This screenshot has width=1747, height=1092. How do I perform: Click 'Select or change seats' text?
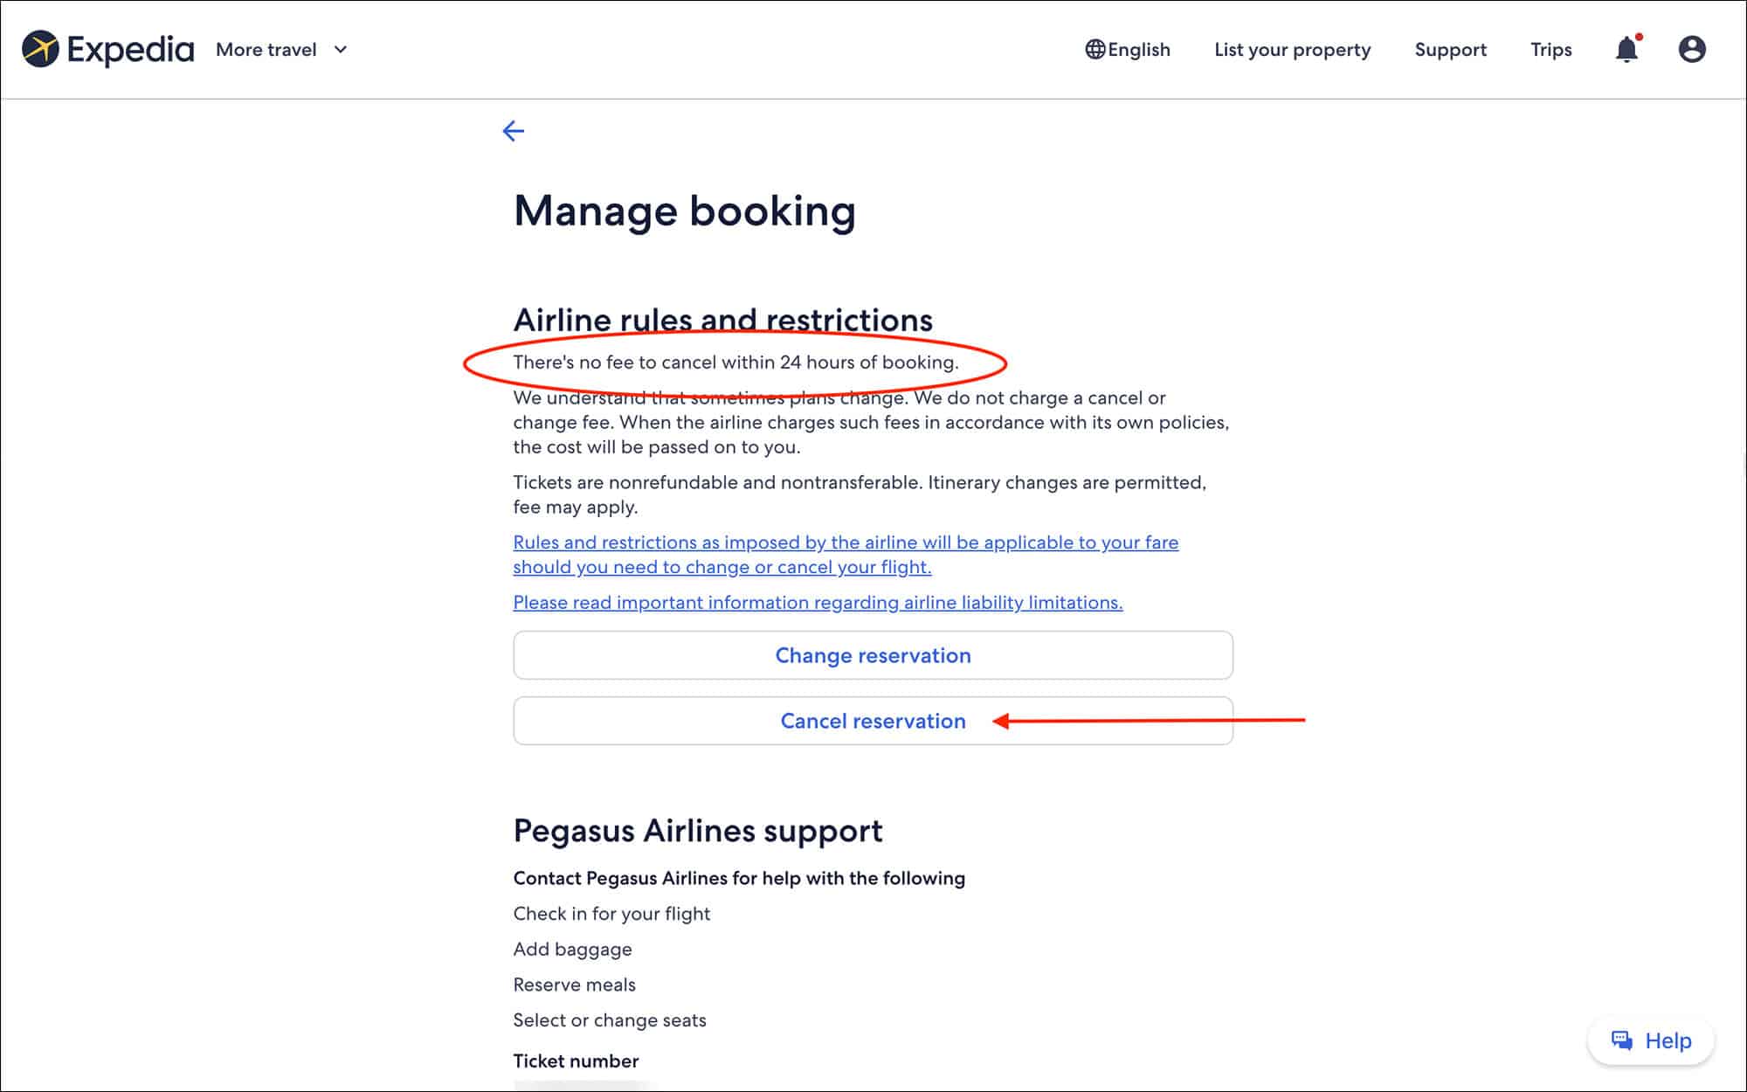tap(610, 1020)
